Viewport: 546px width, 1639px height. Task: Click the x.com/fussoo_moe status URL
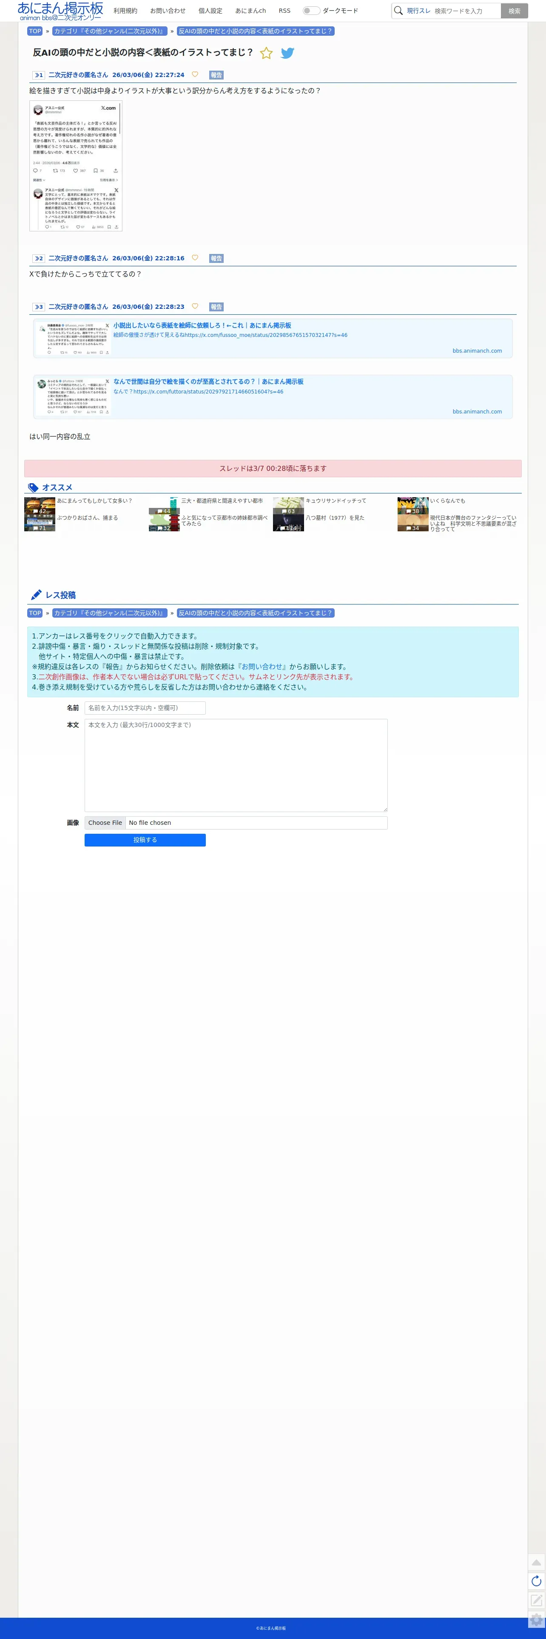point(266,335)
